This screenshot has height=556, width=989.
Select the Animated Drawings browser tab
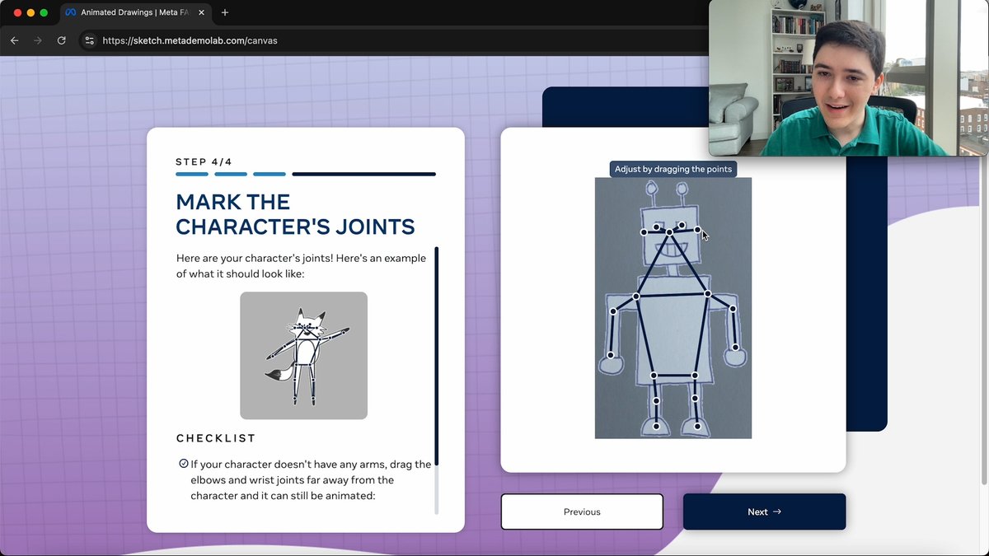point(136,12)
